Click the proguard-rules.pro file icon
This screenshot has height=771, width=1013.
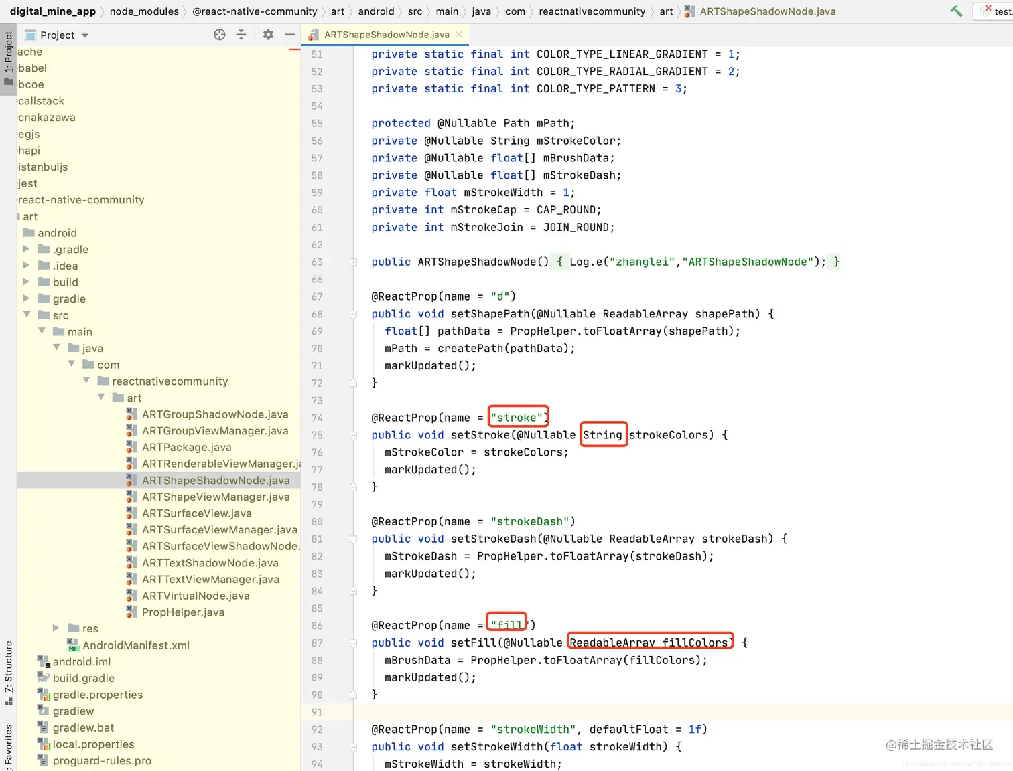pos(43,760)
